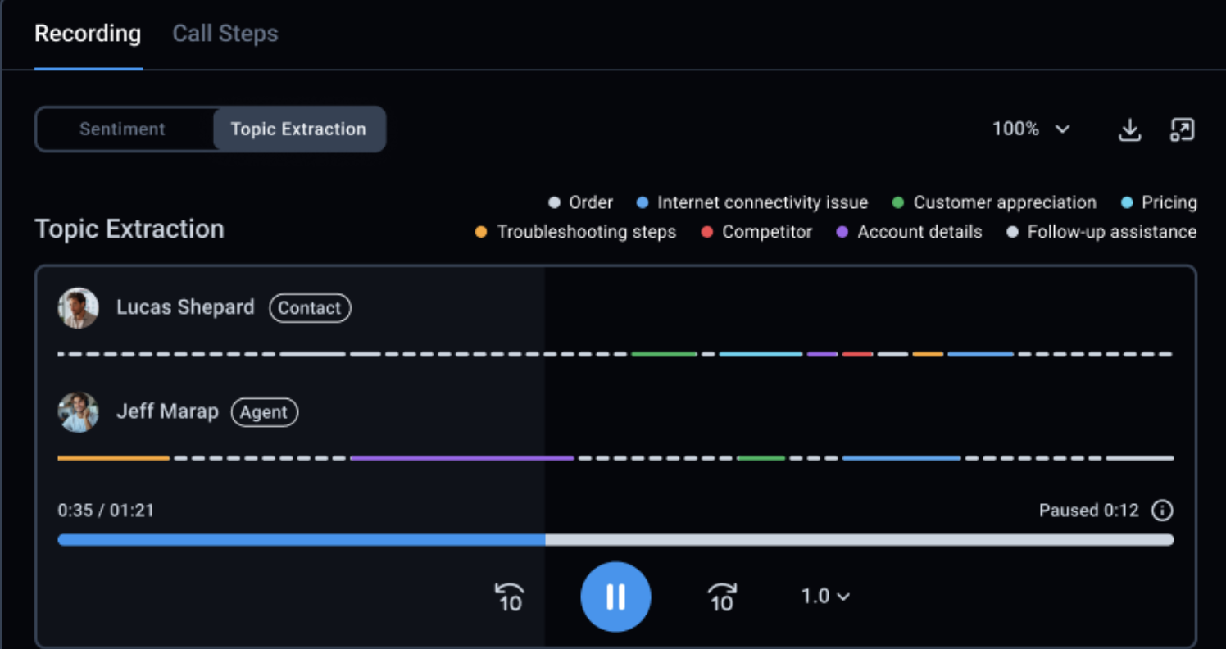Download the call recording
Viewport: 1226px width, 649px height.
[1130, 129]
